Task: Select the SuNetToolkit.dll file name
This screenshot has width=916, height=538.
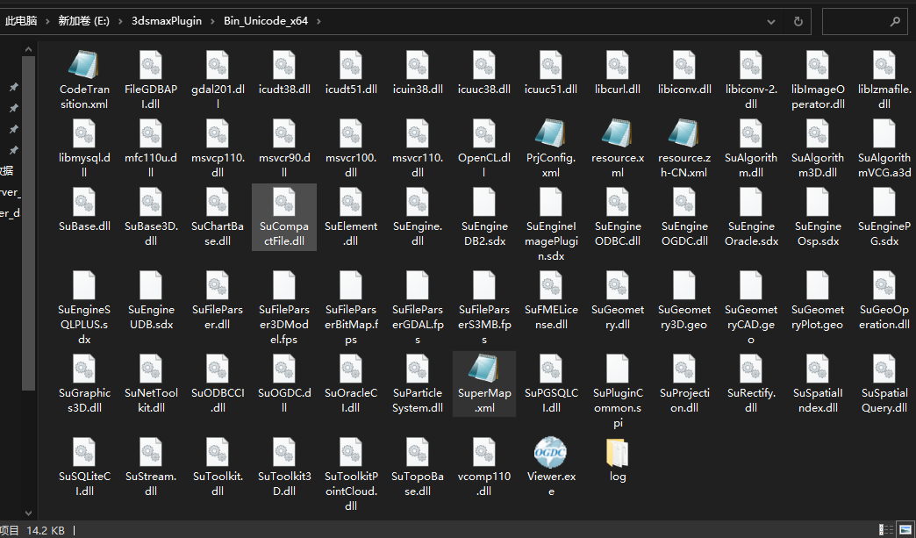Action: click(151, 400)
